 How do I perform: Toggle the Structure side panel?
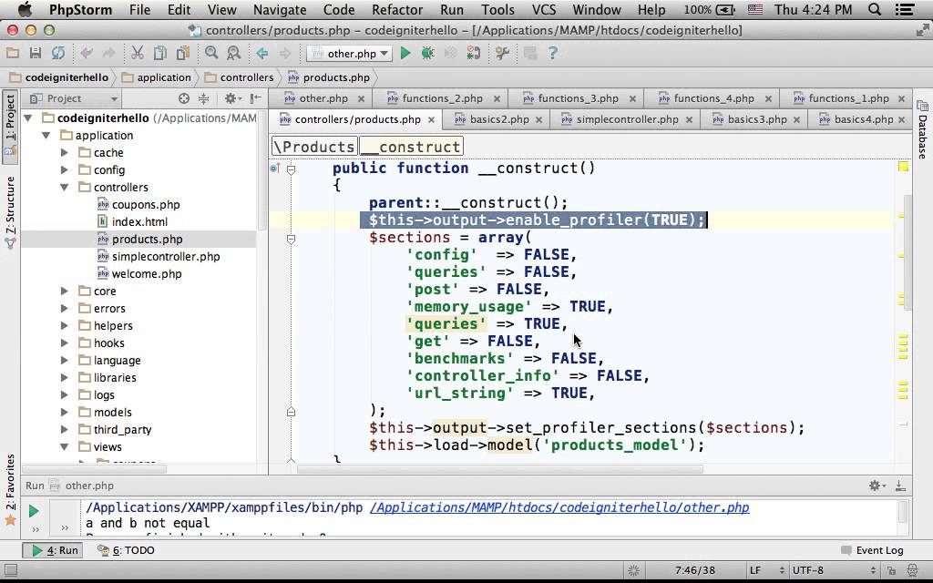coord(10,211)
